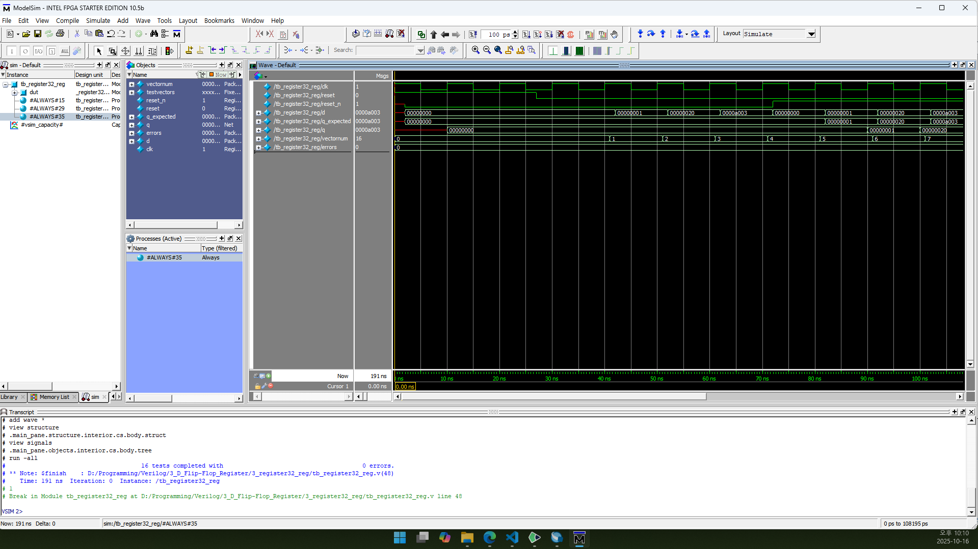Toggle the lock icon beside Cursor 1
Screen dimensions: 978x549
258,386
